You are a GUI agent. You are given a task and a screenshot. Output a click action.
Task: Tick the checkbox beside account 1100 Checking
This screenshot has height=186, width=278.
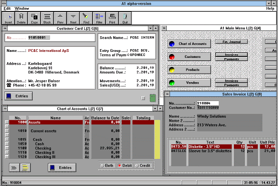(x=7, y=148)
